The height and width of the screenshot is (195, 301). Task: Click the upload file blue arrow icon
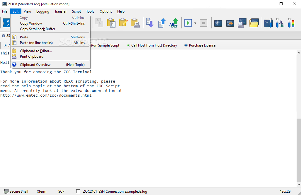tap(162, 23)
